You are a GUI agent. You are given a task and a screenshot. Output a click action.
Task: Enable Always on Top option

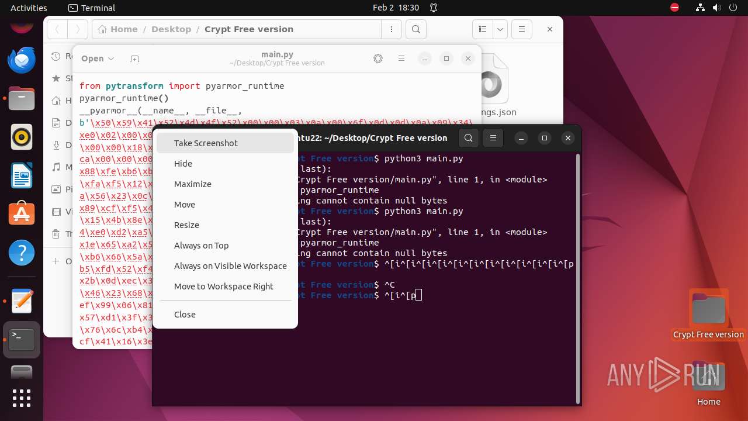(225, 246)
